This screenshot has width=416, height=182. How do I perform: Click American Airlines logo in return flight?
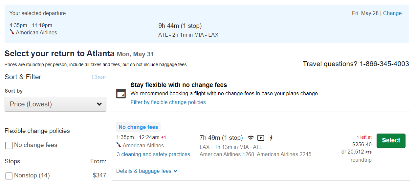[119, 145]
